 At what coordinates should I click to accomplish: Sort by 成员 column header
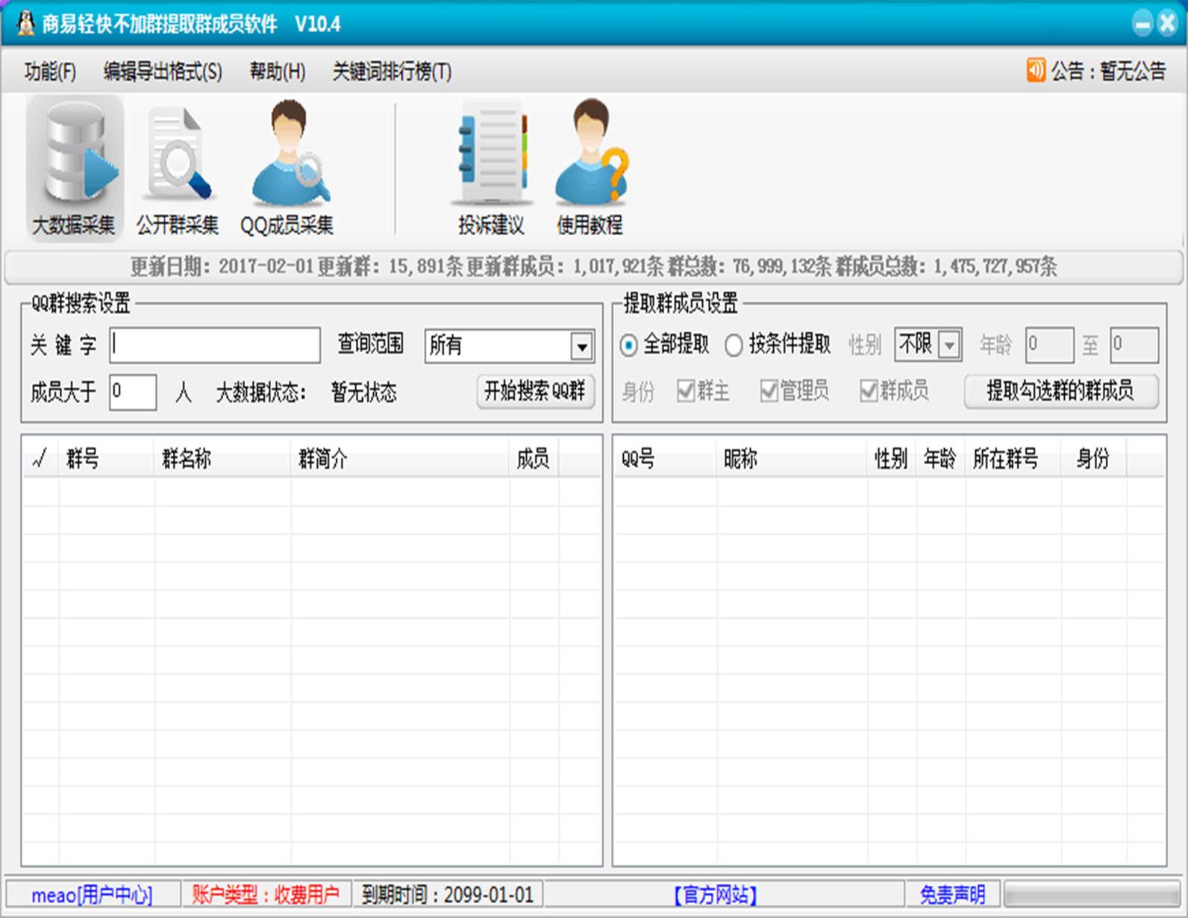[x=534, y=458]
